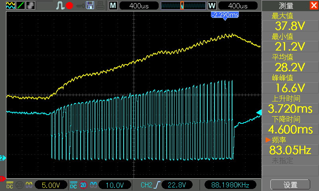Screen dimensions: 319x191
Task: Click the W window timebase icon
Action: coord(212,6)
